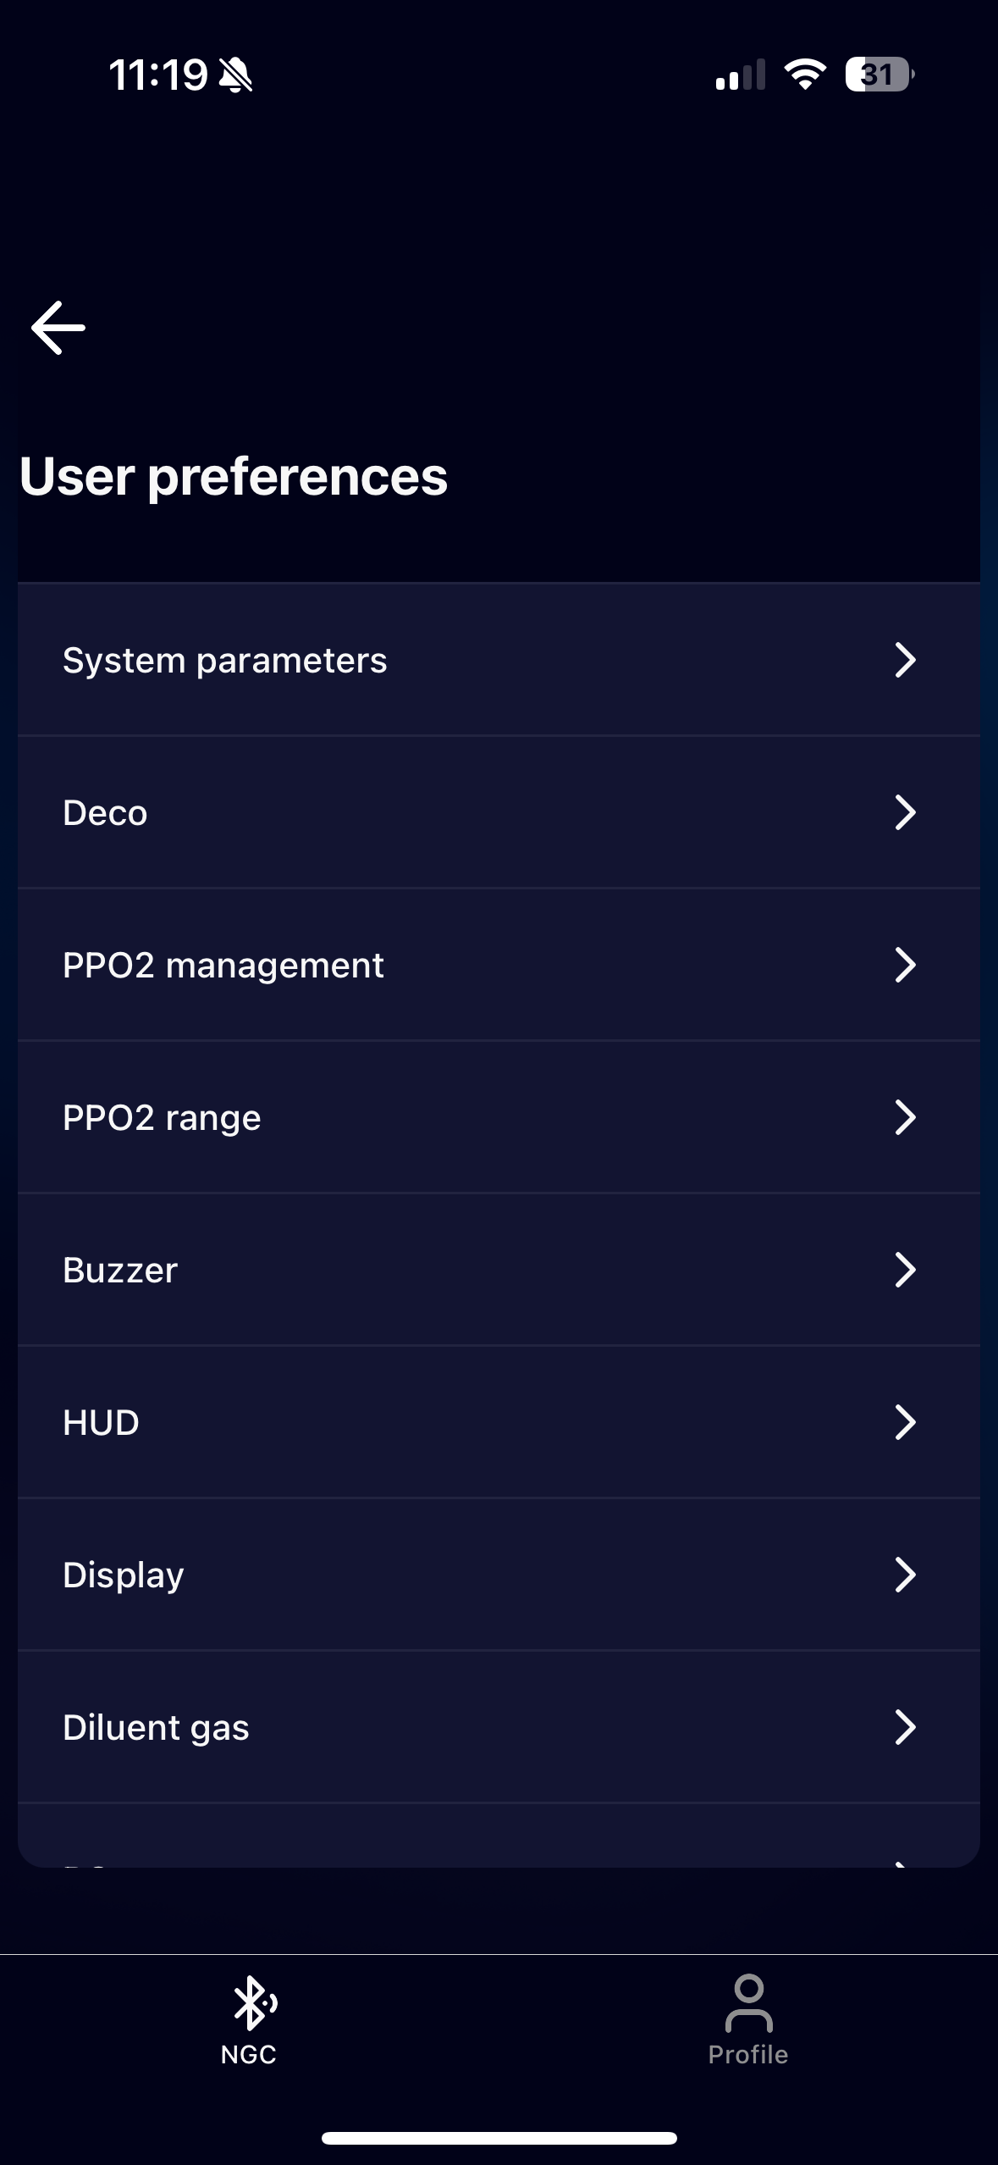
Task: Expand System parameters chevron
Action: [x=905, y=660]
